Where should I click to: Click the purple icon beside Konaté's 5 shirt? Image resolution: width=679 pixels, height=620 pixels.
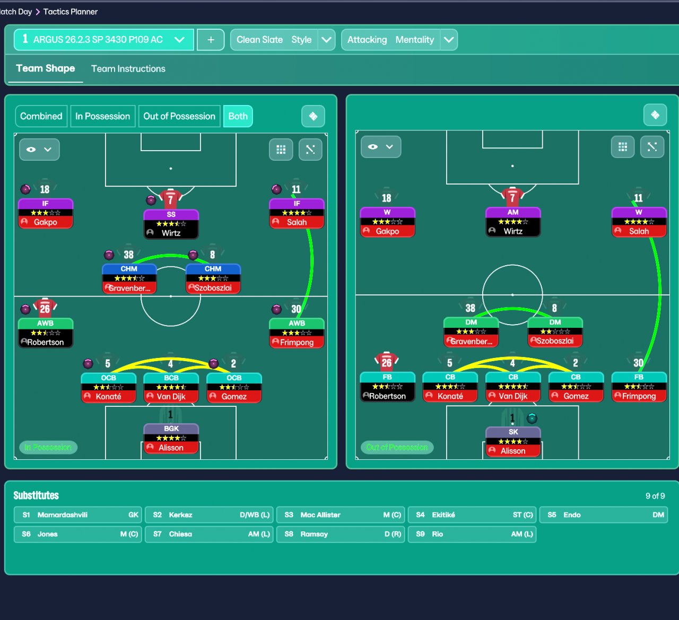pyautogui.click(x=88, y=363)
